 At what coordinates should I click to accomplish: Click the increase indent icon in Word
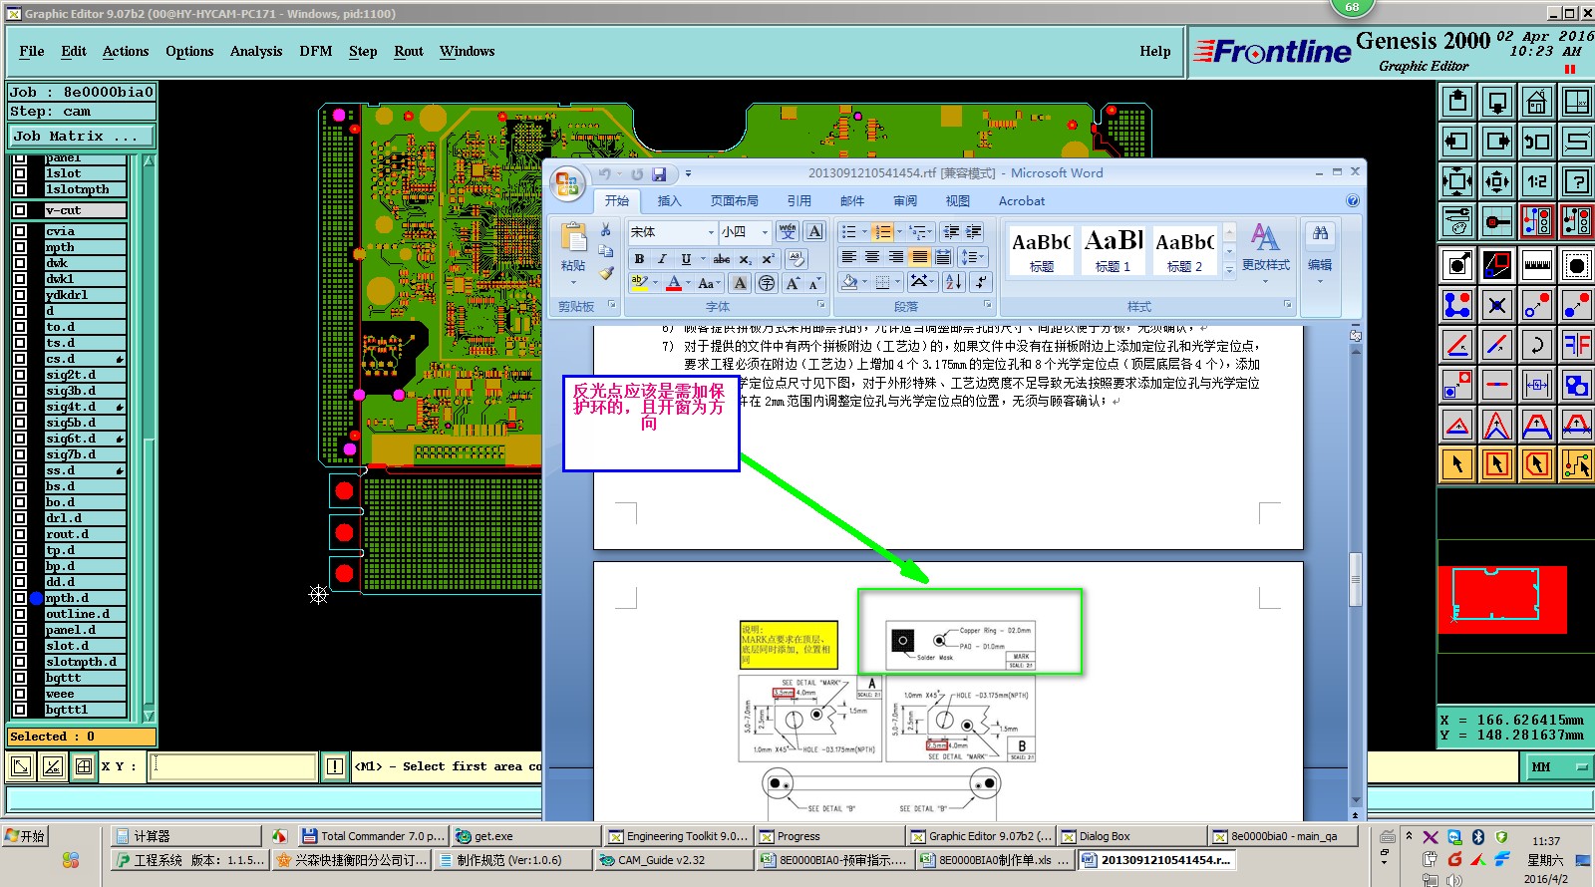(974, 231)
